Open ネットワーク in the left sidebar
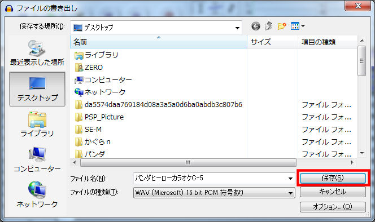 37,194
